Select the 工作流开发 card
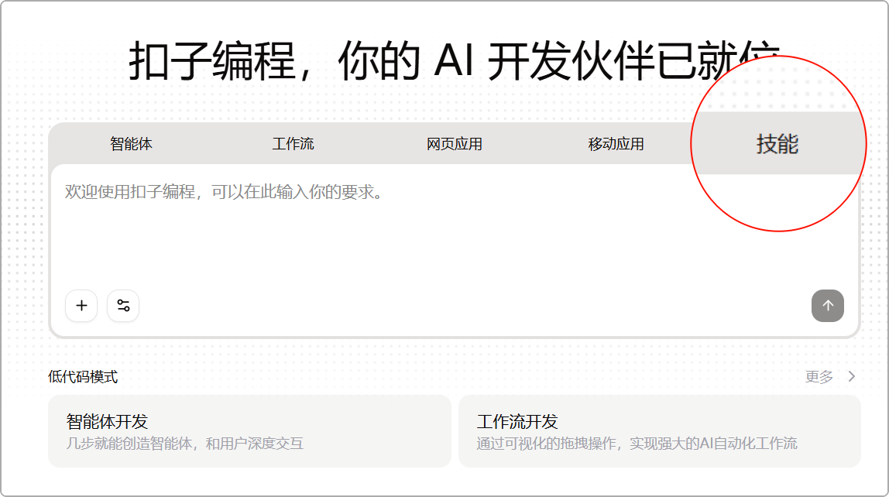 coord(659,430)
